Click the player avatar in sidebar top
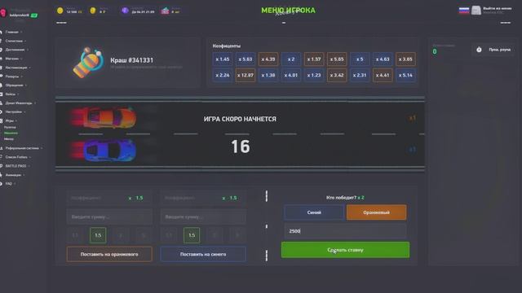This screenshot has width=522, height=293. coord(3,13)
